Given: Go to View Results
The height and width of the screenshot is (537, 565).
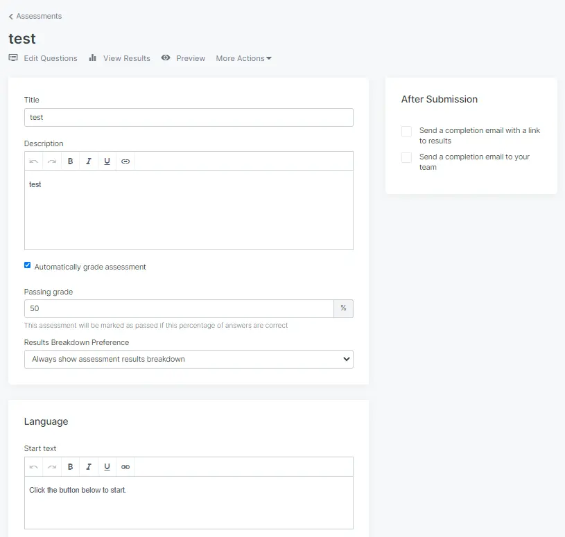Looking at the screenshot, I should click(119, 58).
